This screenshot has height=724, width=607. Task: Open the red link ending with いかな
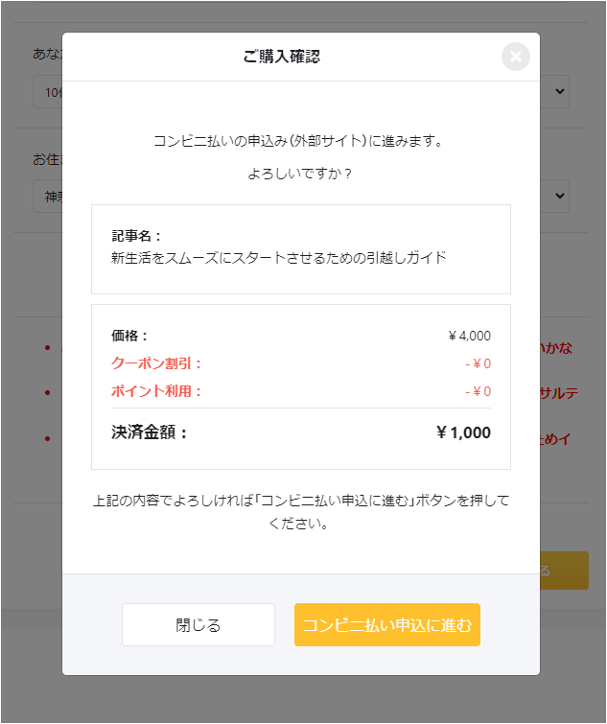[x=556, y=348]
